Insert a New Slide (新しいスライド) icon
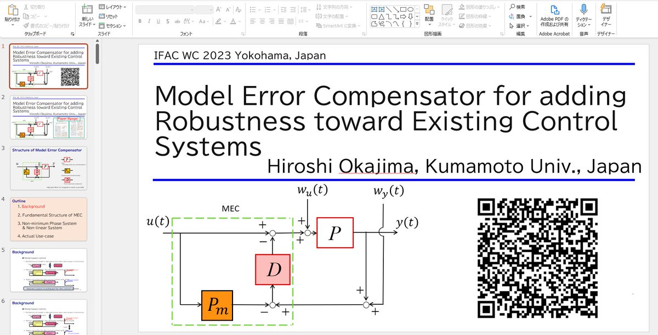This screenshot has height=335, width=658. coord(87,10)
